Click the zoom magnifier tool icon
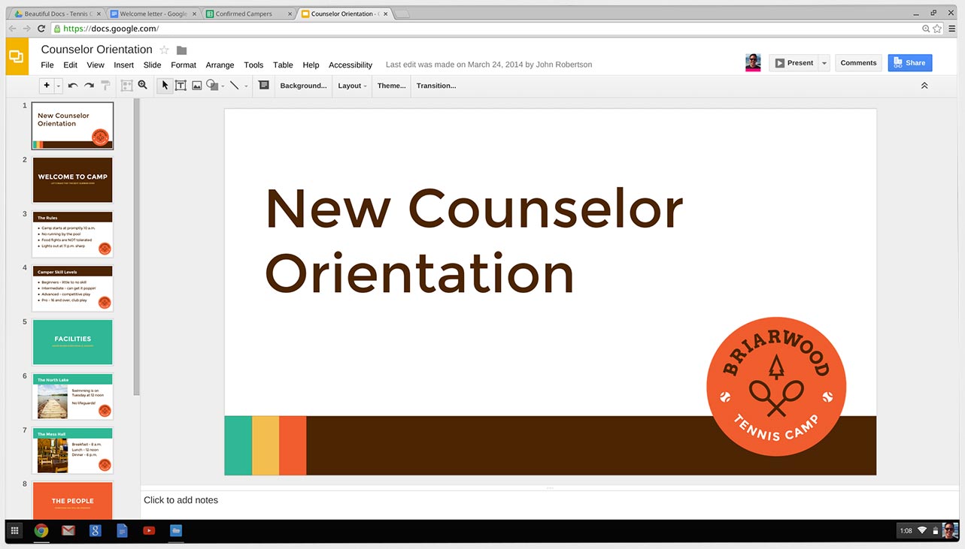Screen dimensions: 965x549 (x=143, y=86)
